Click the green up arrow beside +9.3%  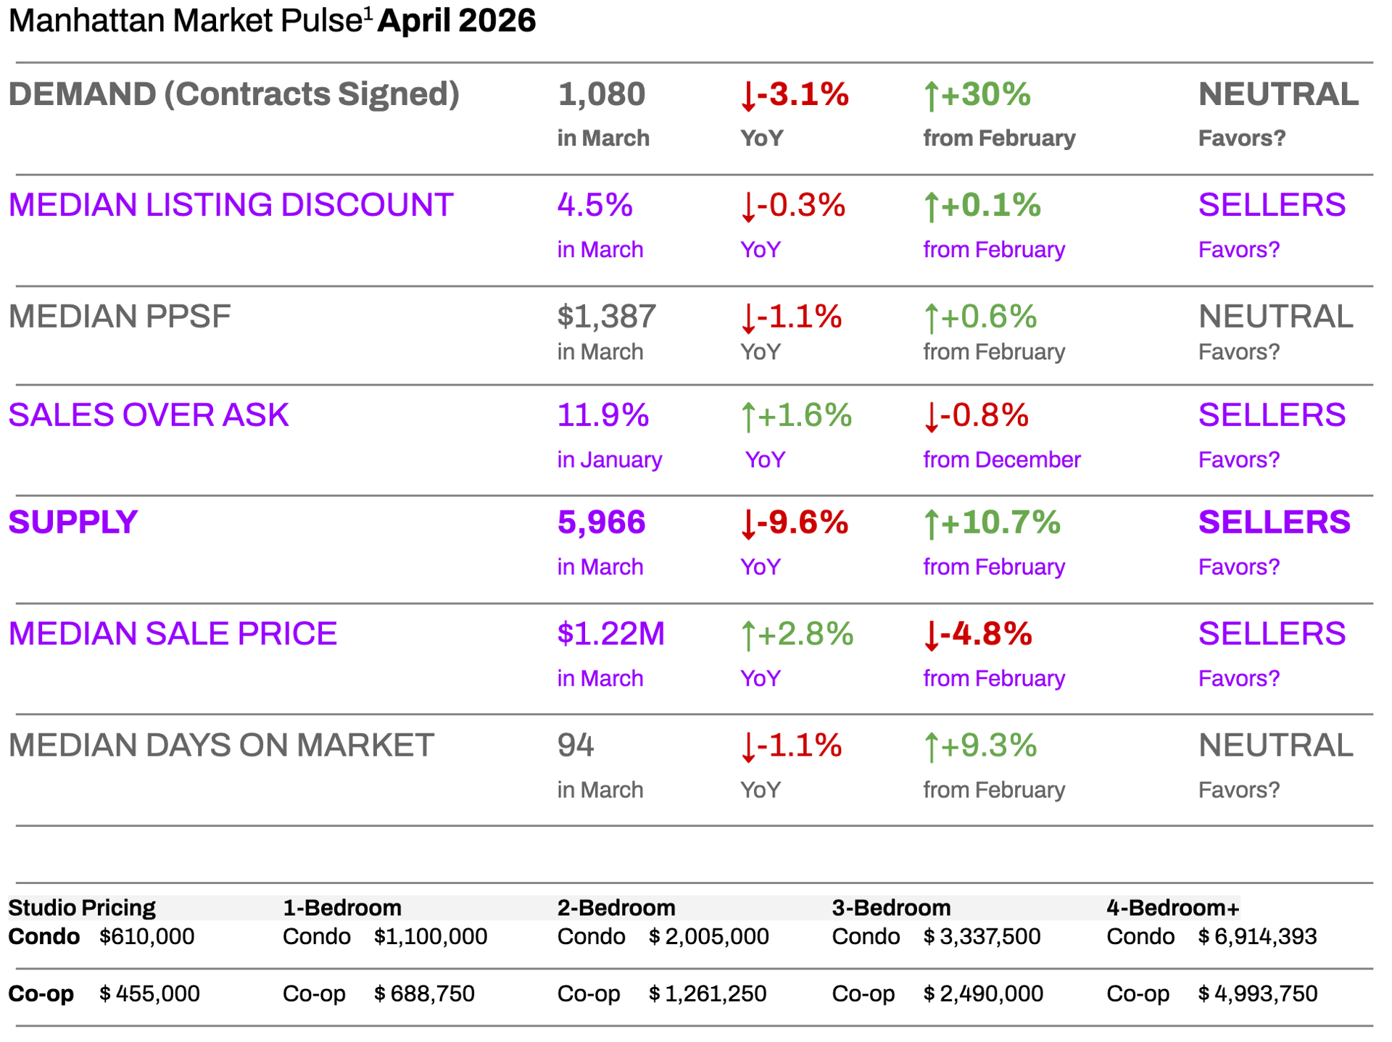tap(932, 747)
